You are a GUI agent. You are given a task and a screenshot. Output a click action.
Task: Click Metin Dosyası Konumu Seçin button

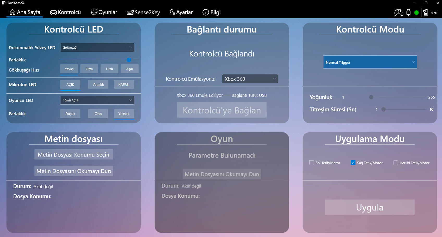pos(73,154)
